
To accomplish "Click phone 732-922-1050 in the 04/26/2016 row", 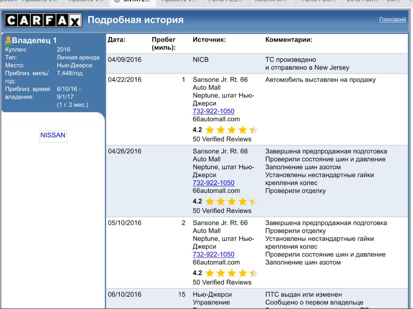I will click(x=213, y=183).
